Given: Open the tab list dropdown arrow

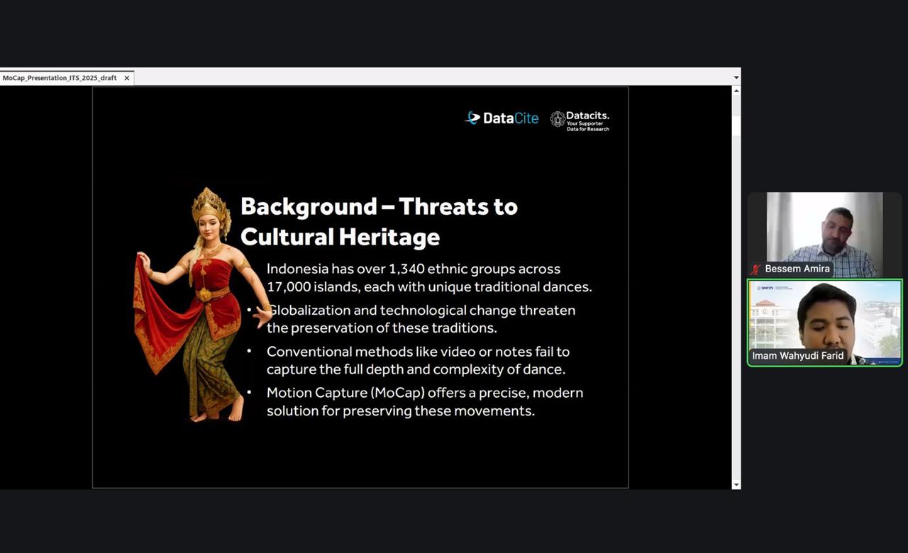Looking at the screenshot, I should pyautogui.click(x=736, y=77).
